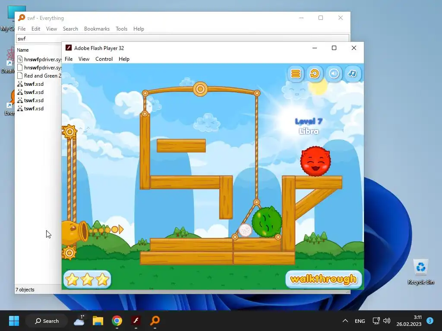Click the Everything search field containing swf
Screen dimensions: 442x331
click(183, 38)
